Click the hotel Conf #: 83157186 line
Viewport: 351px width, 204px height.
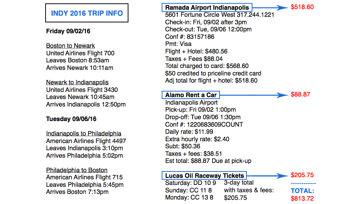[x=190, y=37]
